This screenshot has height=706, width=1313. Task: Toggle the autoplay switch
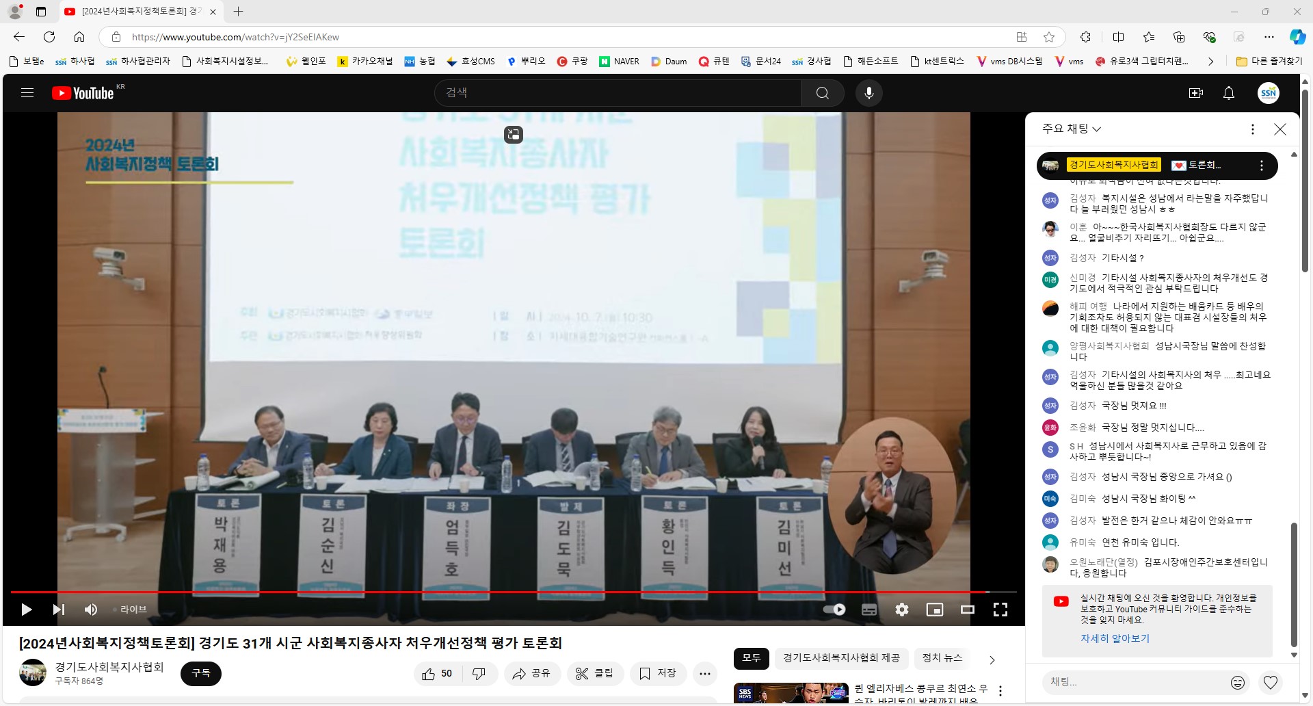(834, 610)
